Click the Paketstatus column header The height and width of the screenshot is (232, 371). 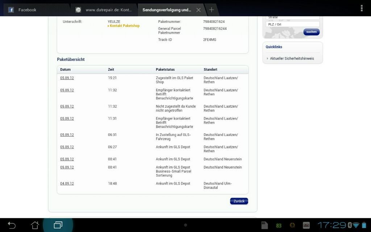point(165,69)
